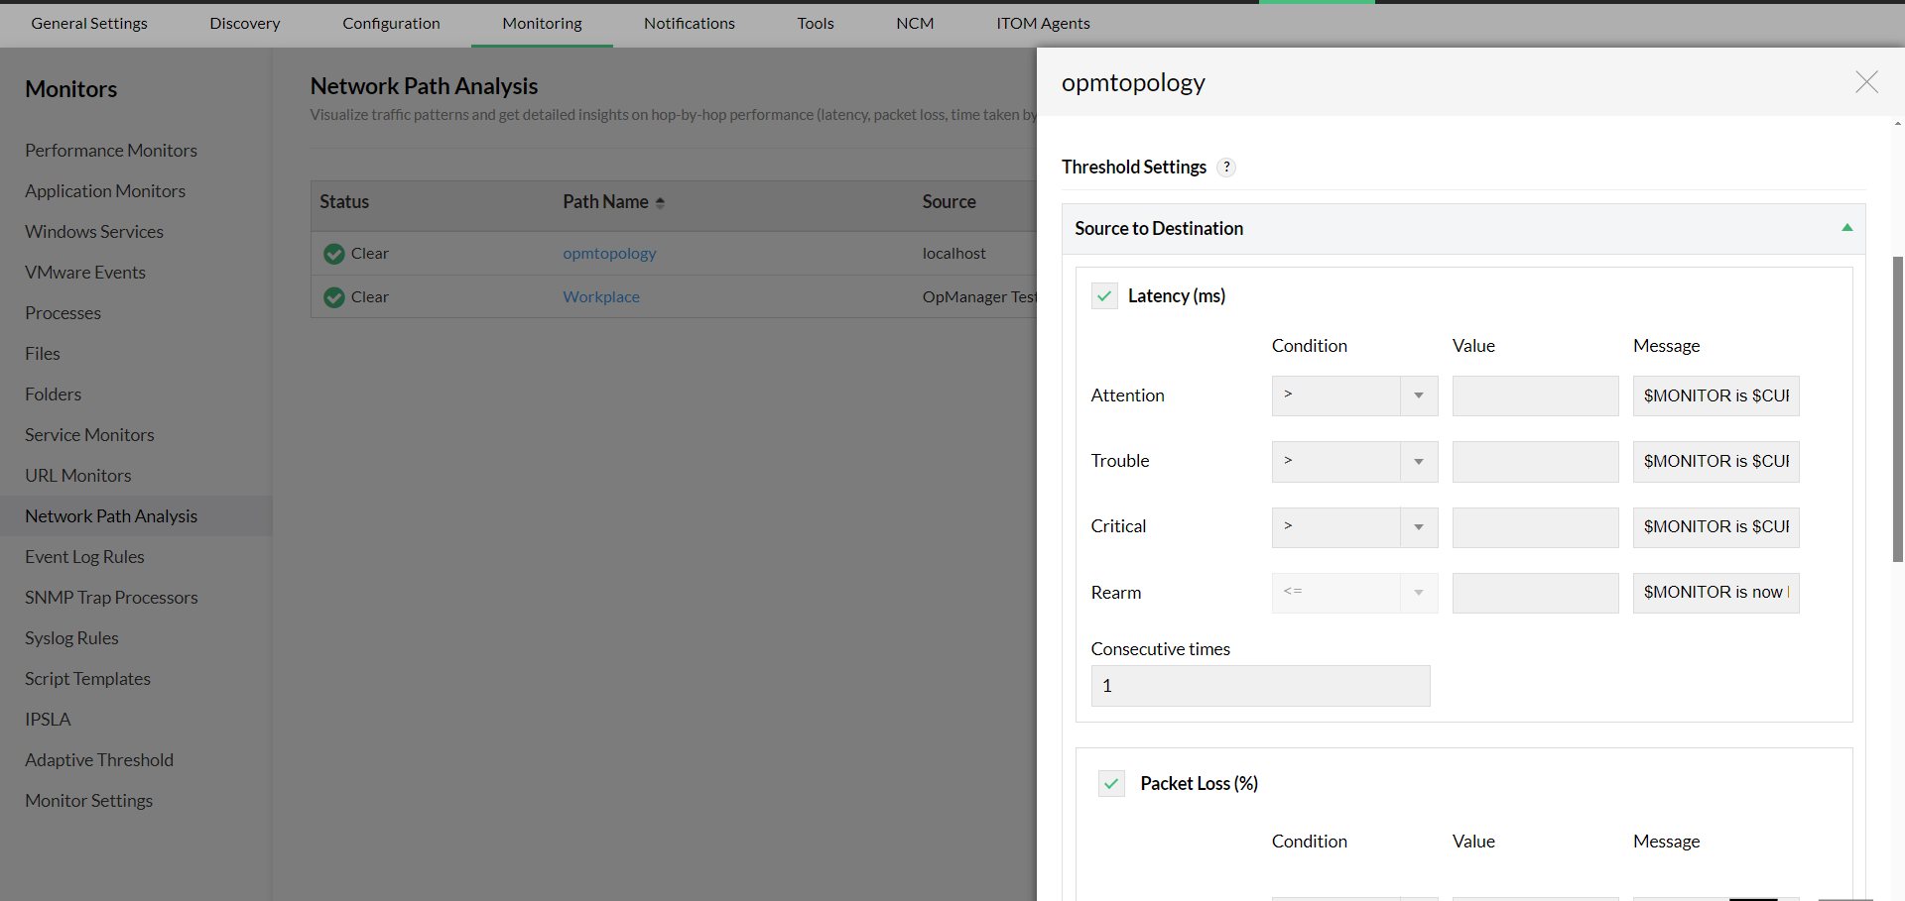Viewport: 1905px width, 901px height.
Task: Switch to the Notifications tab
Action: (x=689, y=23)
